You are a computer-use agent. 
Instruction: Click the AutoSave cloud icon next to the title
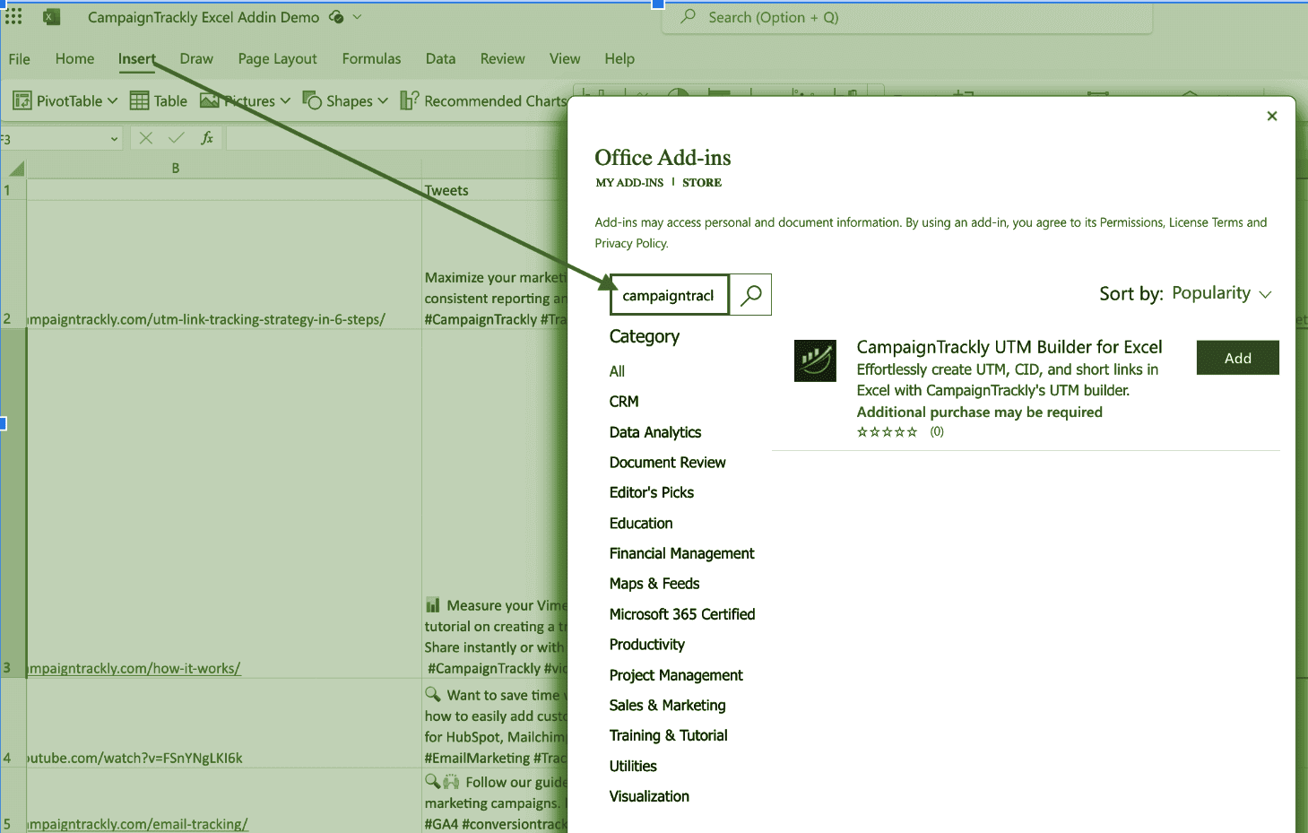coord(335,16)
